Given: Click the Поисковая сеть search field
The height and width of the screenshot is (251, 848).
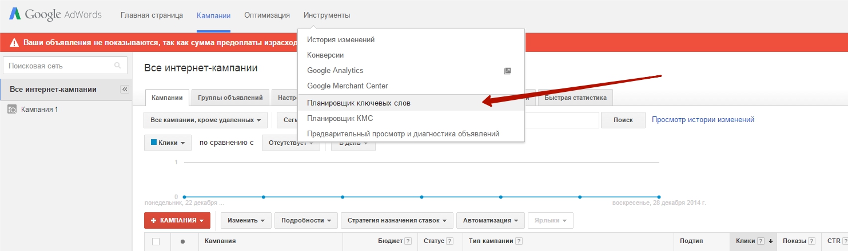Looking at the screenshot, I should (65, 66).
